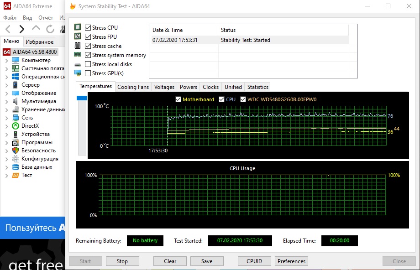This screenshot has width=420, height=270.
Task: Expand the Отображение tree node
Action: pyautogui.click(x=7, y=93)
